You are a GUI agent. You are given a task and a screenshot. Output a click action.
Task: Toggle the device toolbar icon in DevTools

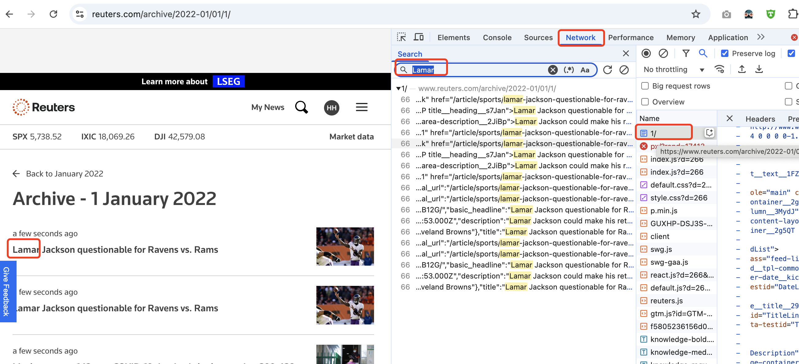[x=419, y=37]
